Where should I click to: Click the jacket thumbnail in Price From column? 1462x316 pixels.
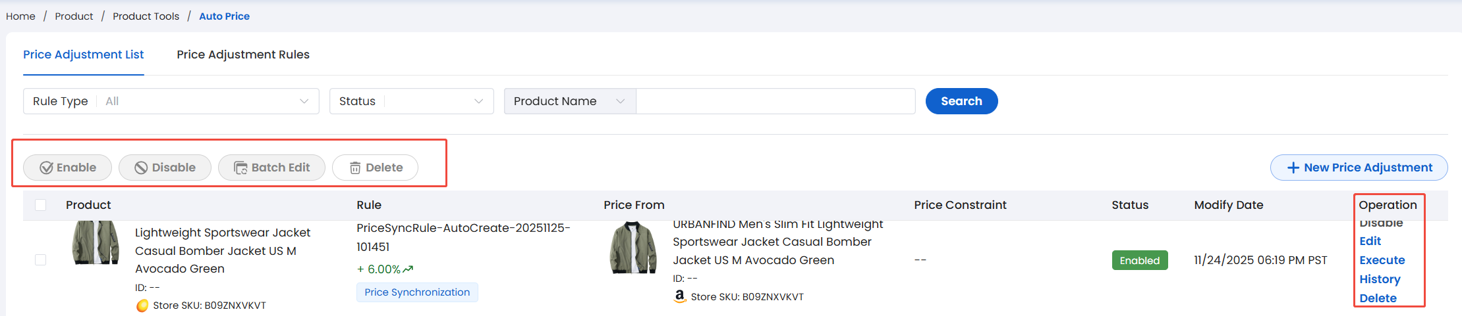633,247
